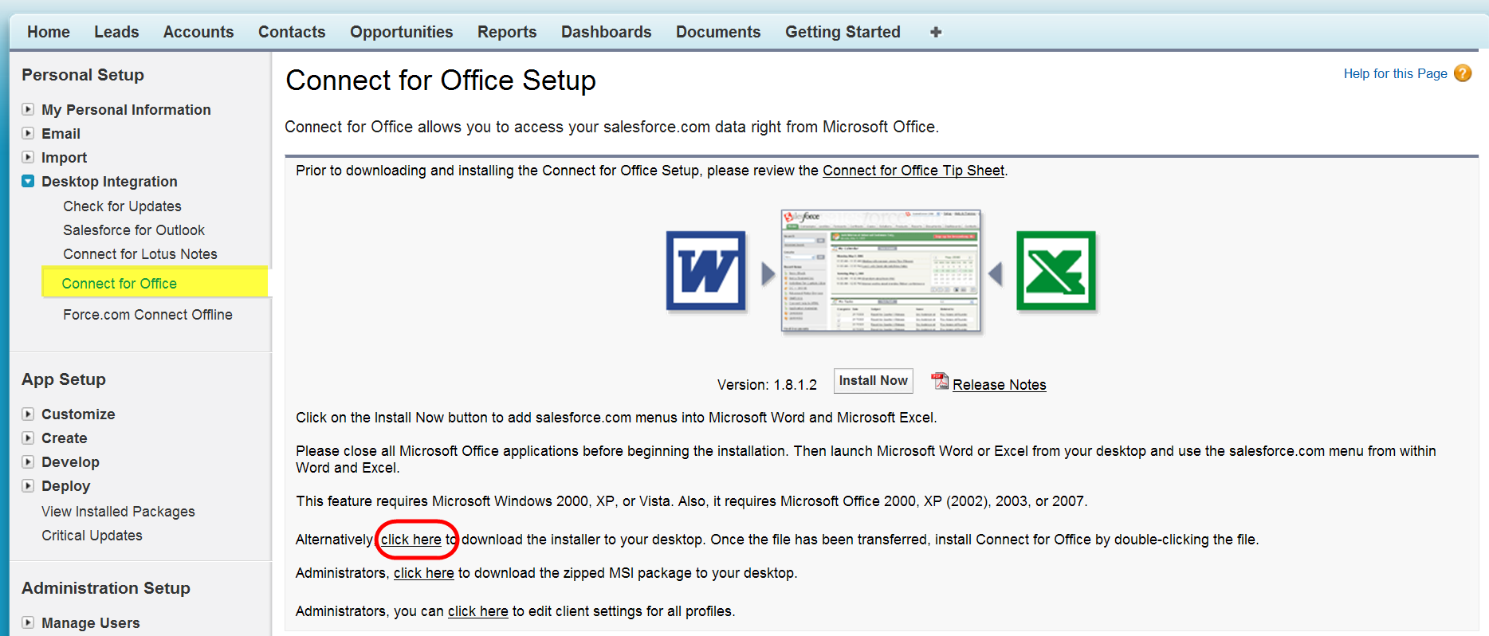Viewport: 1489px width, 636px height.
Task: Click the plus icon to add a tab
Action: pyautogui.click(x=936, y=32)
